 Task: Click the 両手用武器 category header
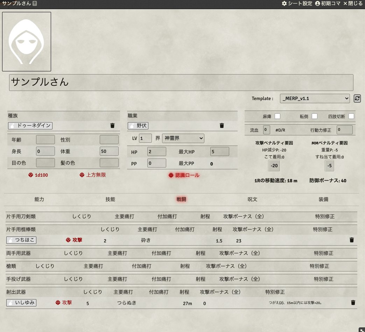pos(19,253)
